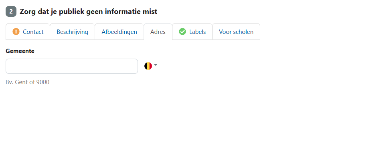Click inside the Gemeente text field
Image resolution: width=383 pixels, height=146 pixels.
pyautogui.click(x=72, y=66)
